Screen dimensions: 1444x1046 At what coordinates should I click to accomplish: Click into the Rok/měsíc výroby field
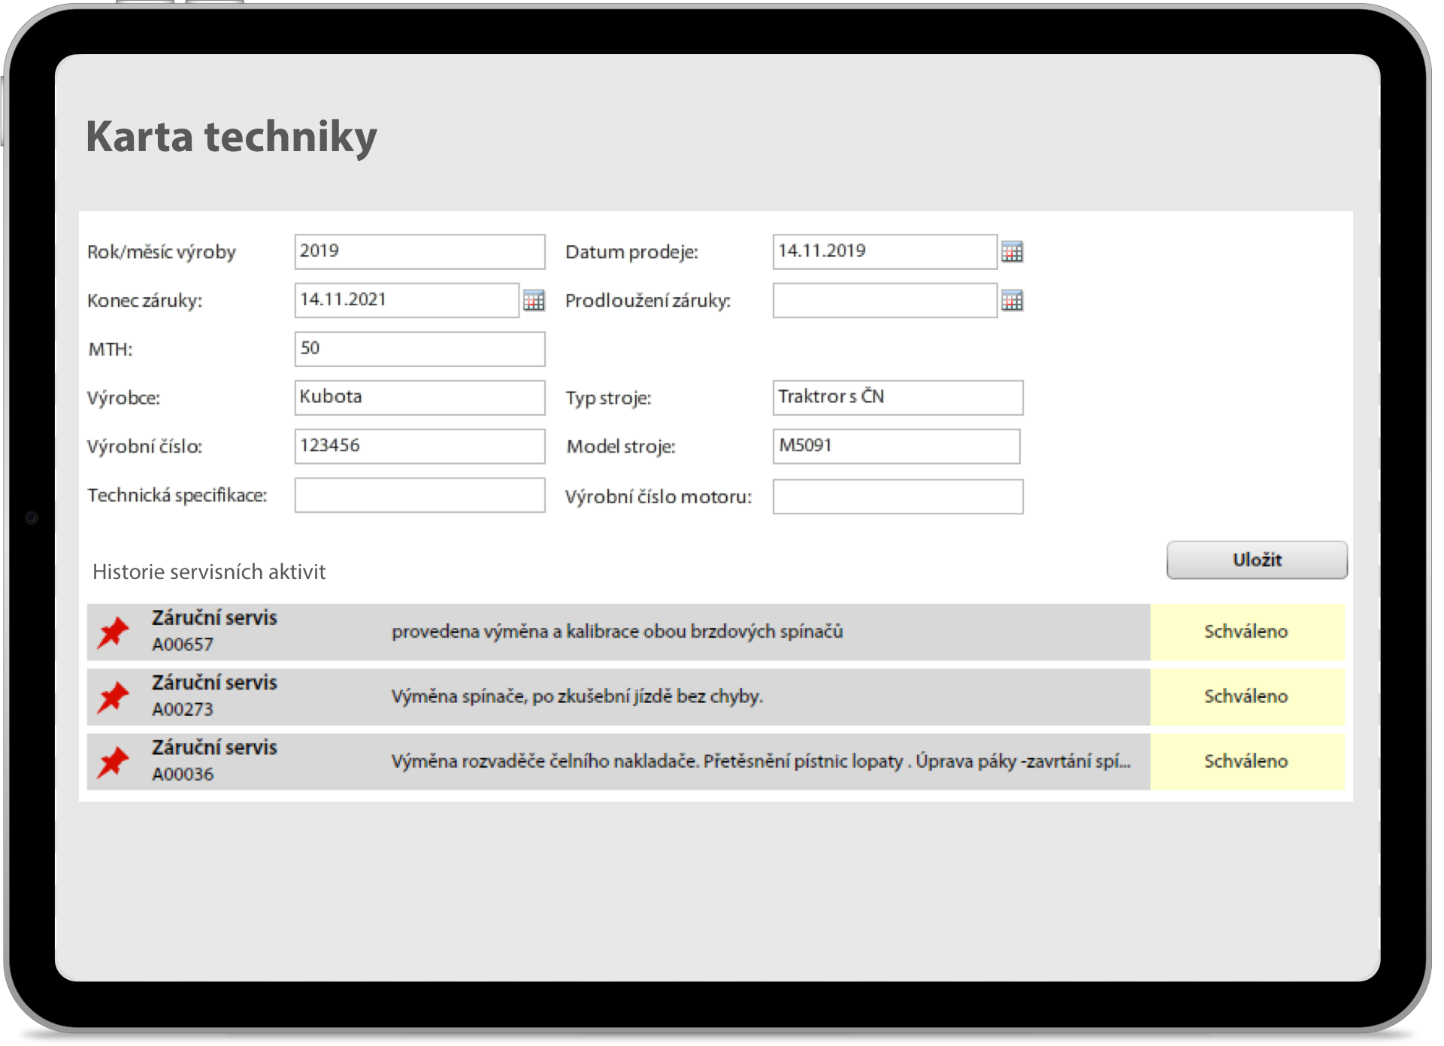point(419,252)
